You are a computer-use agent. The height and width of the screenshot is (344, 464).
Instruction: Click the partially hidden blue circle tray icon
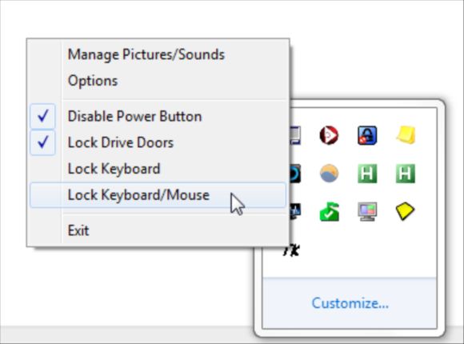point(295,173)
